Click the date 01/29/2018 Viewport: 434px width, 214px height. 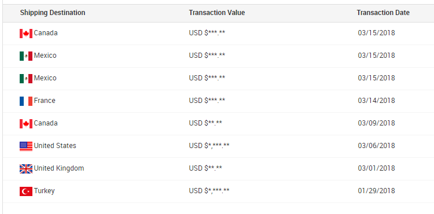[x=377, y=191]
